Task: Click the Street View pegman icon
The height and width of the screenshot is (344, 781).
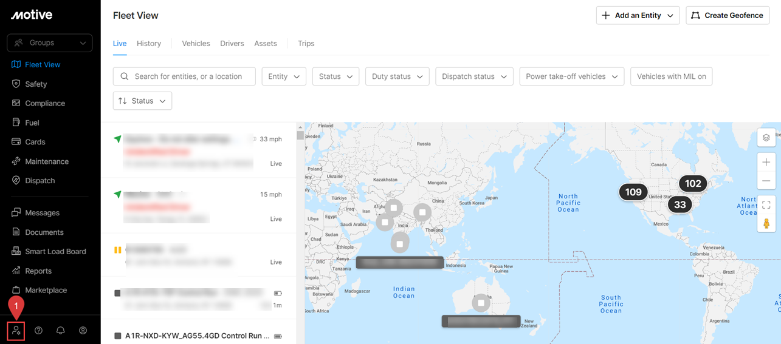Action: click(766, 223)
